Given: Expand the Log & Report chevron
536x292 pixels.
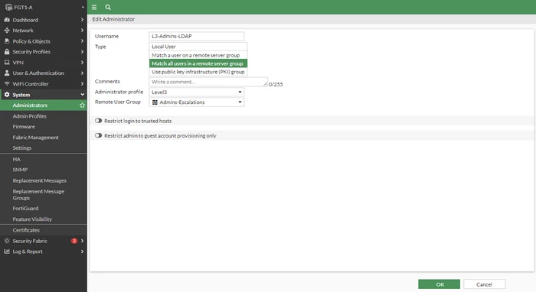Looking at the screenshot, I should click(82, 251).
